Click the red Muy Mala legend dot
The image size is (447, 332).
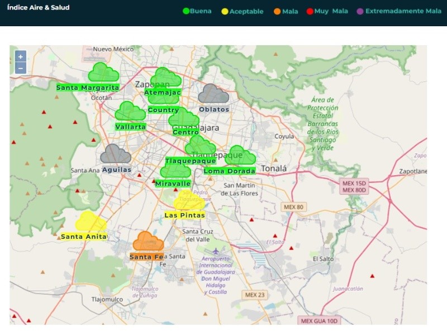tap(309, 11)
